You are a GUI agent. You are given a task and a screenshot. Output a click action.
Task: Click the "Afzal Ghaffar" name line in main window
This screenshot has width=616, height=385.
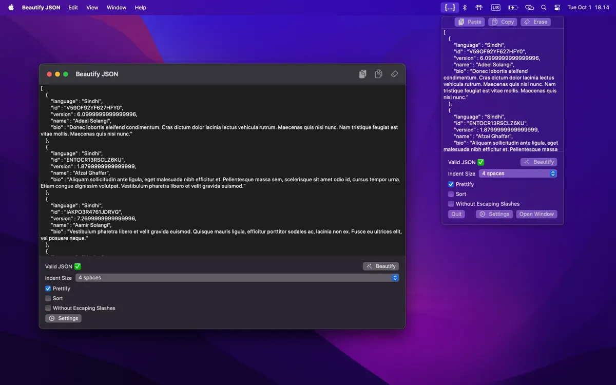(81, 173)
